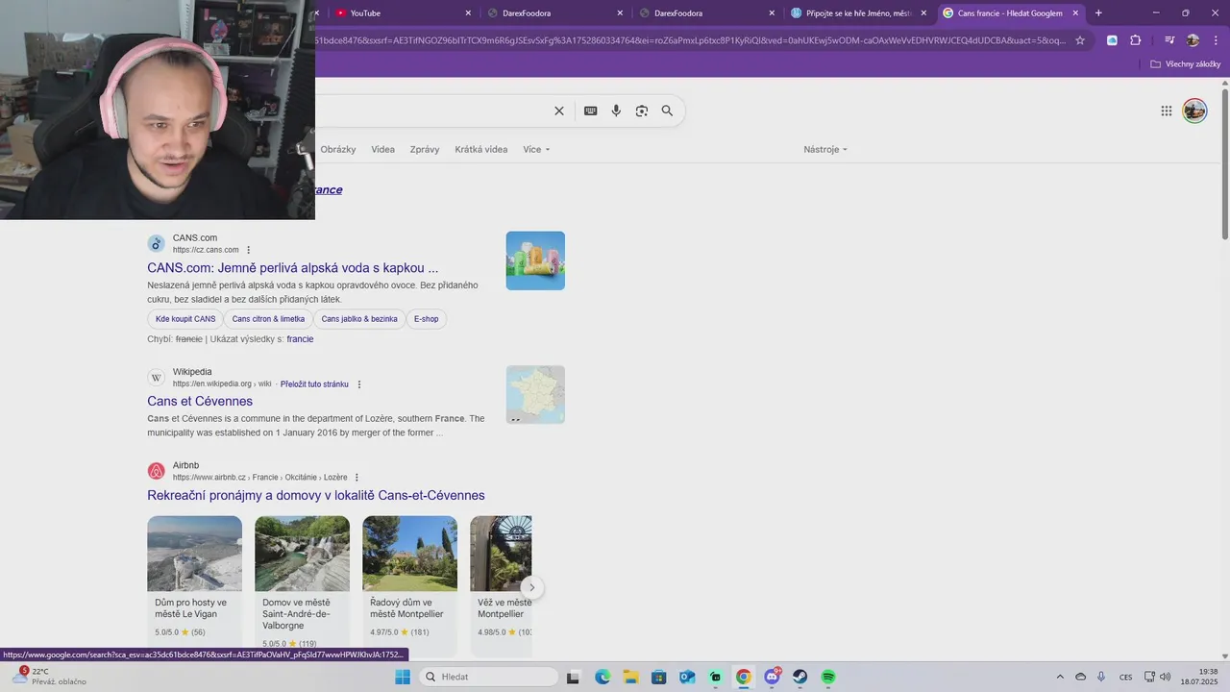Viewport: 1230px width, 692px height.
Task: Open the Airbnb Cans-et-Cévennes rentals link
Action: 316,495
